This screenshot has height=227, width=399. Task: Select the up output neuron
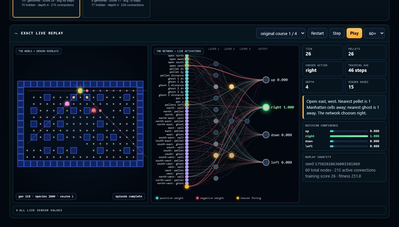point(266,80)
